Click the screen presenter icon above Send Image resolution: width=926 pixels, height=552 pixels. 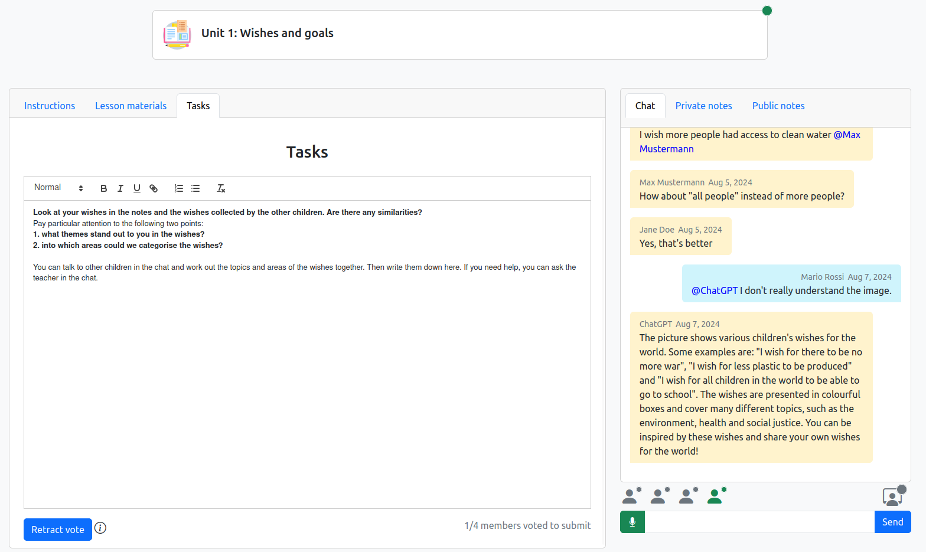tap(892, 497)
